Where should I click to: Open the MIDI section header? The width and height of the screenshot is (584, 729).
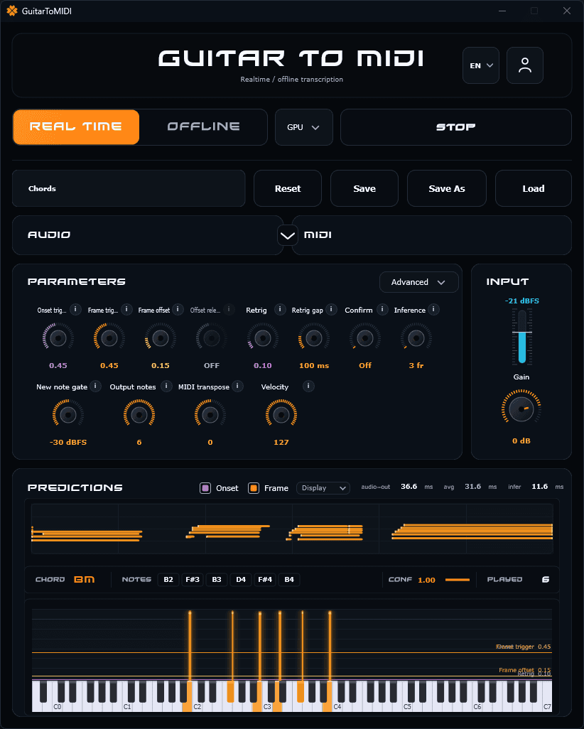[431, 235]
